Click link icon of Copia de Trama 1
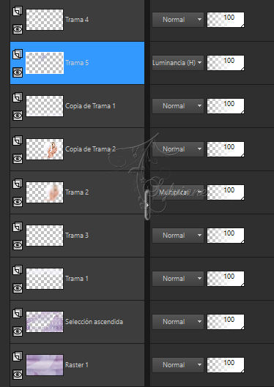The height and width of the screenshot is (387, 274). tap(18, 97)
